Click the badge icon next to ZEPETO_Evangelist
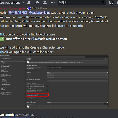Screen dimensions: 118x118 pyautogui.click(x=29, y=9)
